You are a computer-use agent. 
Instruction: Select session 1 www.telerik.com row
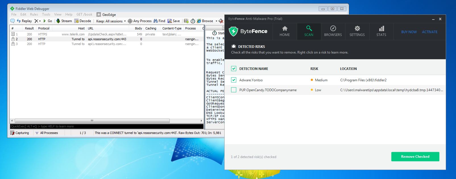coord(106,34)
